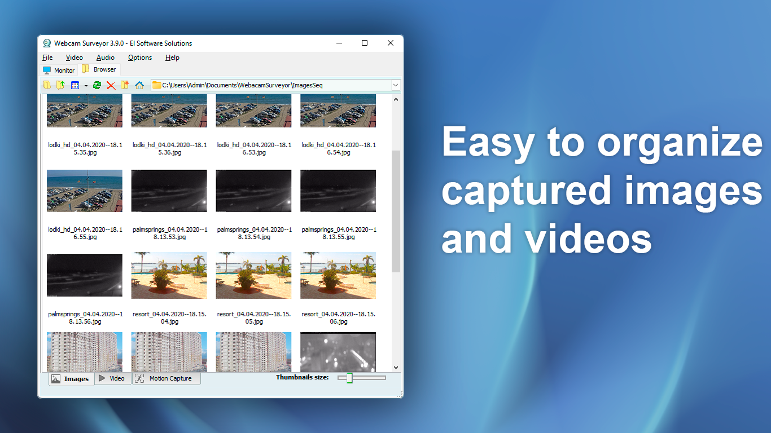Viewport: 771px width, 433px height.
Task: Go up one folder level
Action: point(60,85)
